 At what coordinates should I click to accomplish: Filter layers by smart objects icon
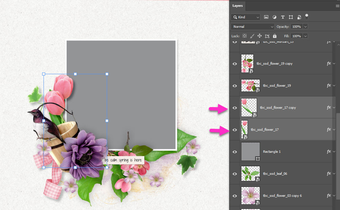click(299, 17)
